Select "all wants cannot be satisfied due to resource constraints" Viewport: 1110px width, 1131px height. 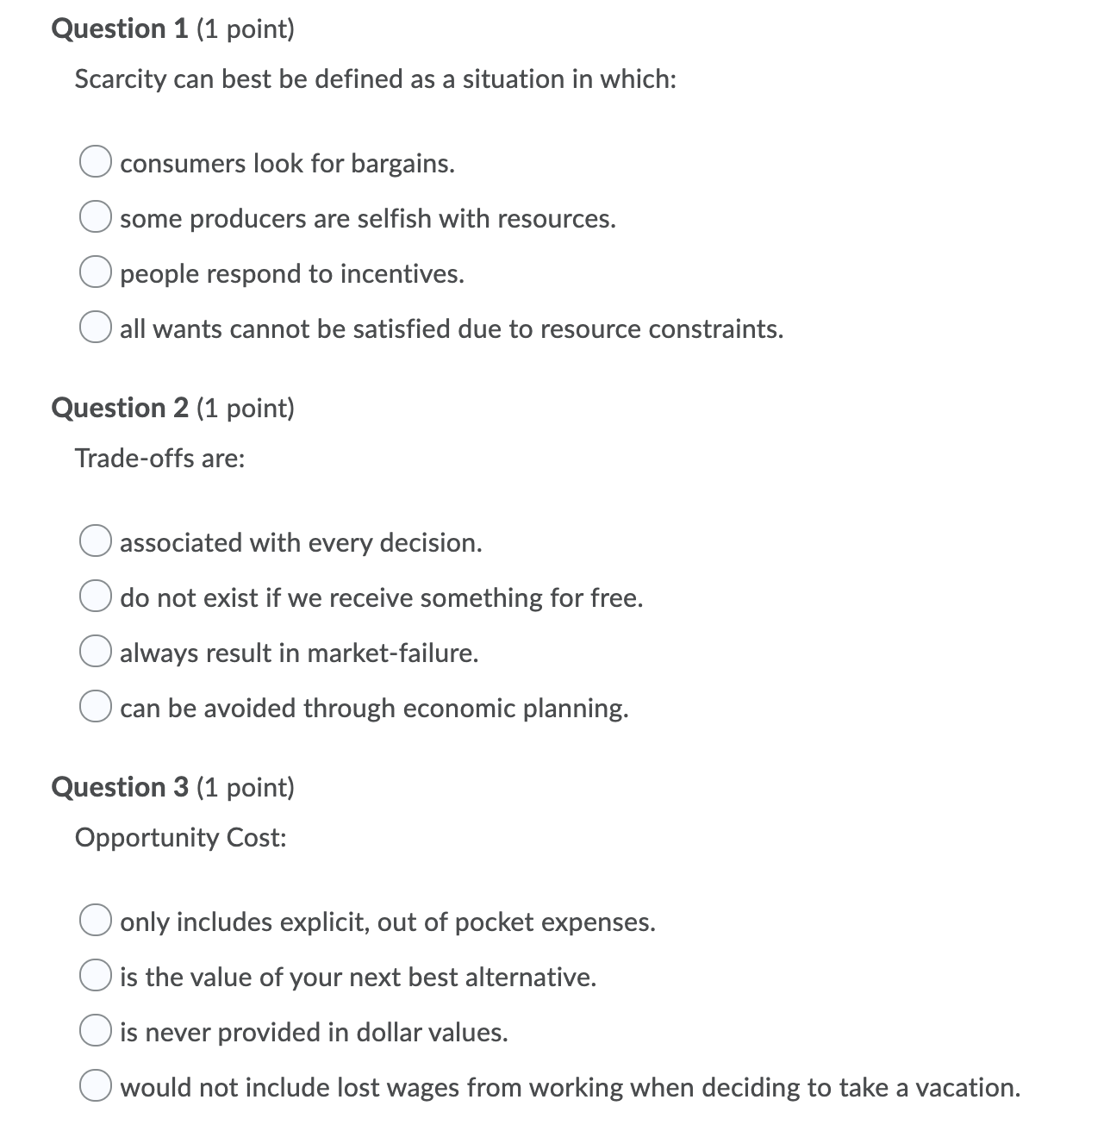point(97,327)
